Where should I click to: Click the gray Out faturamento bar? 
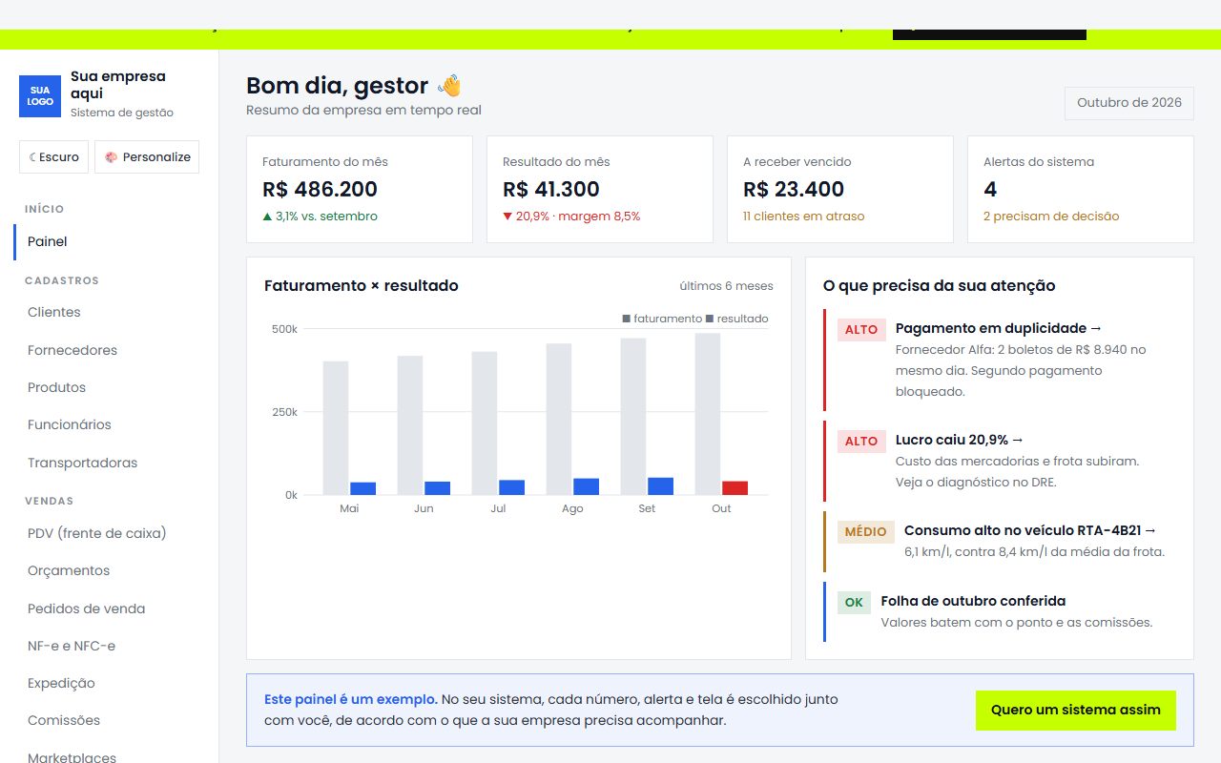click(x=708, y=414)
